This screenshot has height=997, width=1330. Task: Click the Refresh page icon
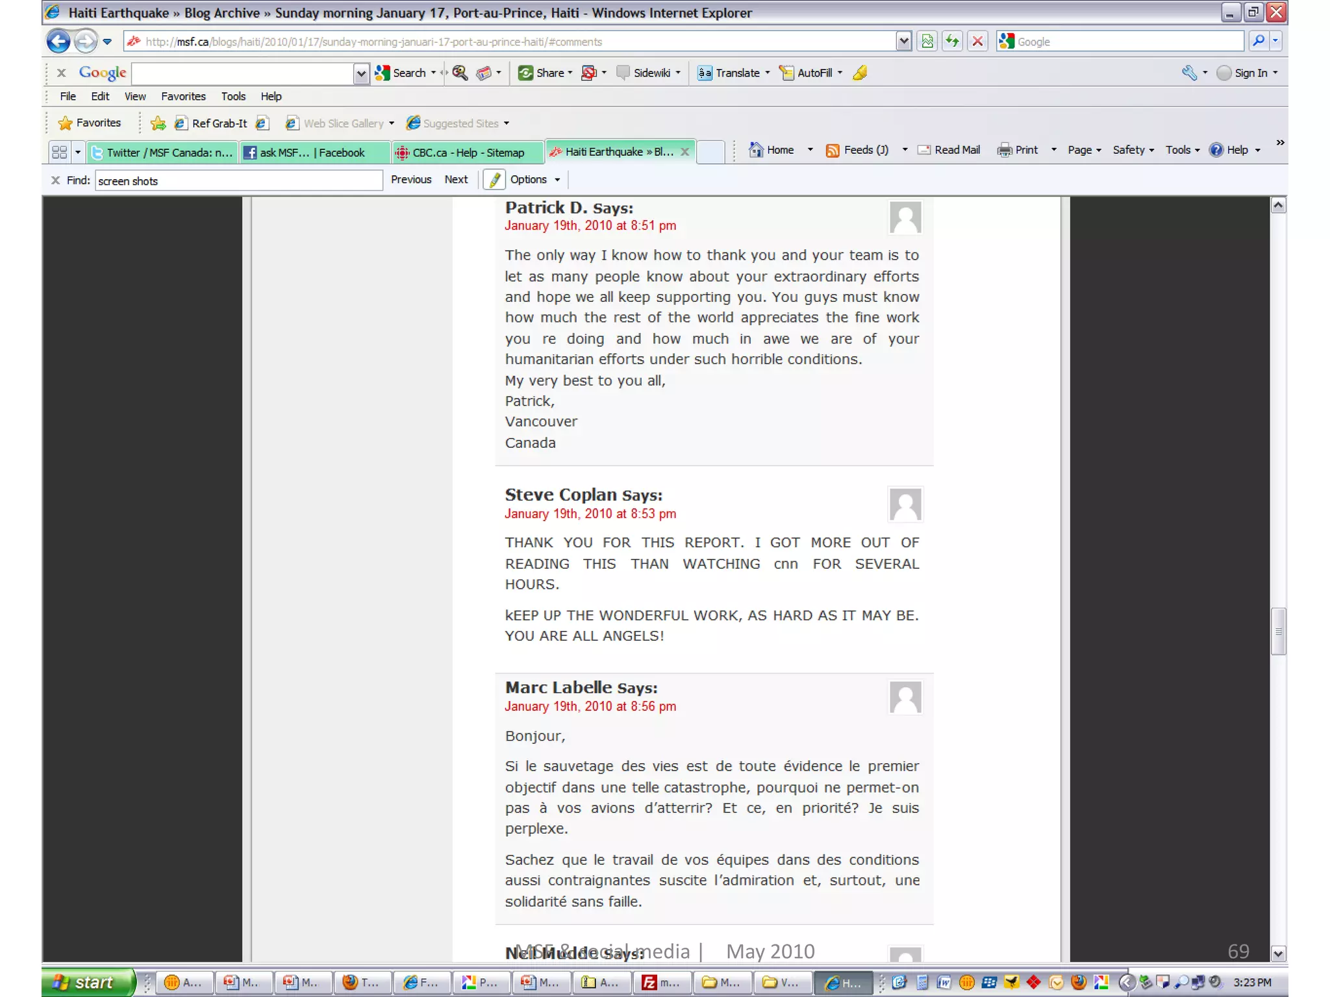[x=952, y=42]
